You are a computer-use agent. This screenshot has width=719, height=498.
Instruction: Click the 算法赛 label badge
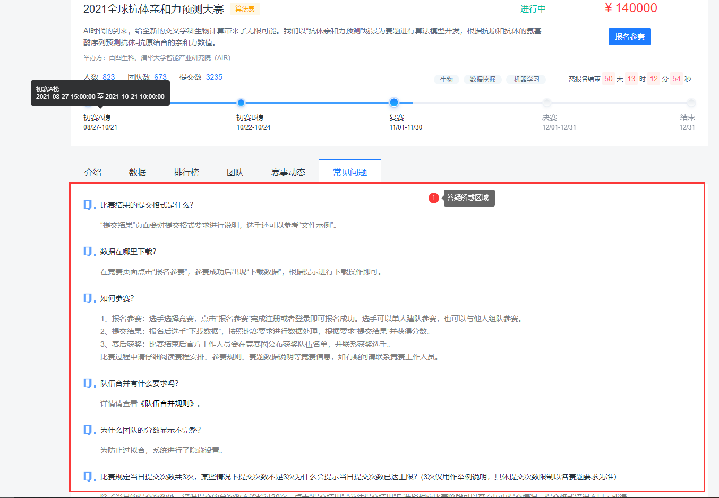[x=245, y=9]
